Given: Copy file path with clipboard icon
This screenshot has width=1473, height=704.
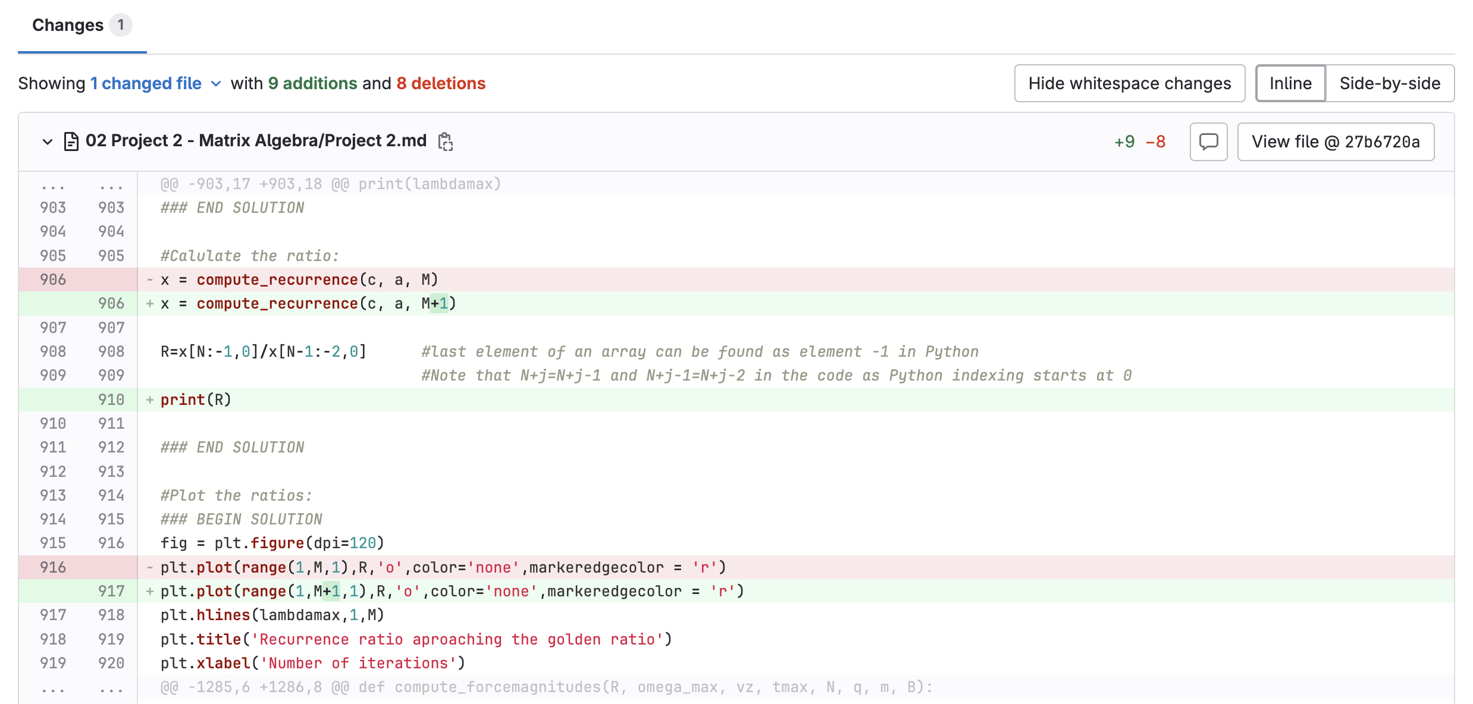Looking at the screenshot, I should [445, 142].
